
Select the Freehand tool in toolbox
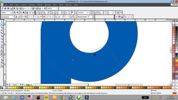pyautogui.click(x=2, y=33)
